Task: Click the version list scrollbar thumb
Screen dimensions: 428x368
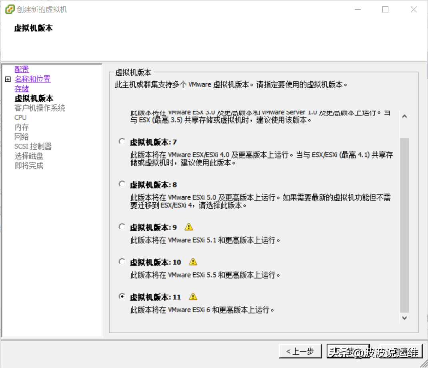Action: click(x=404, y=225)
